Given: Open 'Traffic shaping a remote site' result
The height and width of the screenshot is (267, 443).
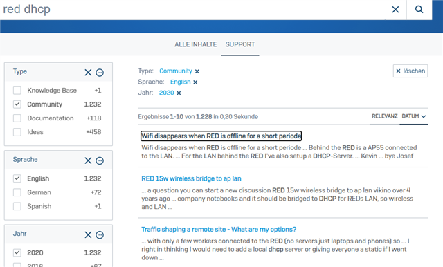Looking at the screenshot, I should point(219,230).
